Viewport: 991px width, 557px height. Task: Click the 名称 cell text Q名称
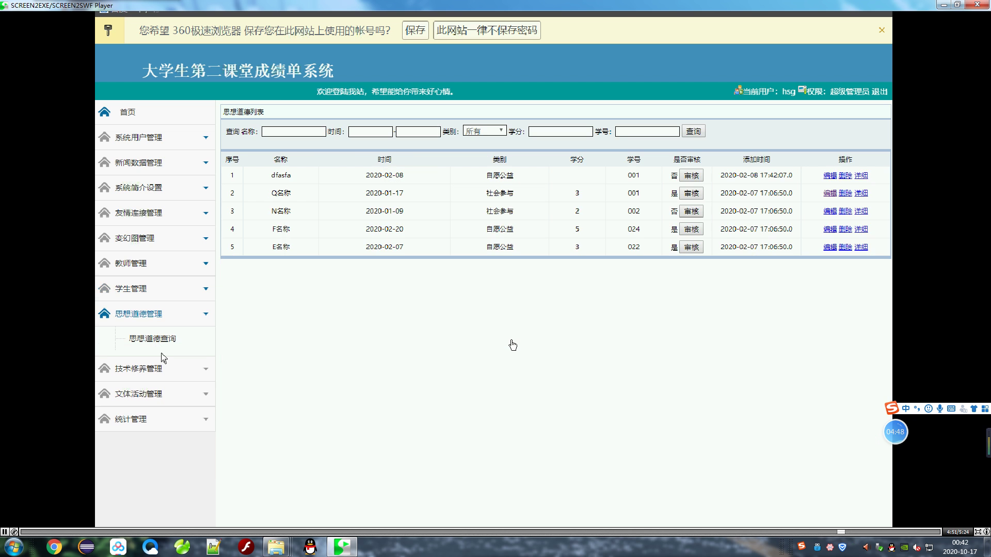[281, 193]
